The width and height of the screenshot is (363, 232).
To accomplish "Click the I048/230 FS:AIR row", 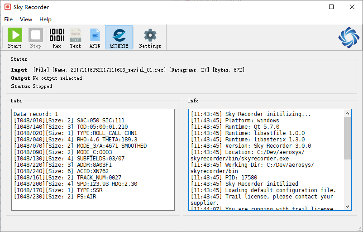I will coord(55,197).
